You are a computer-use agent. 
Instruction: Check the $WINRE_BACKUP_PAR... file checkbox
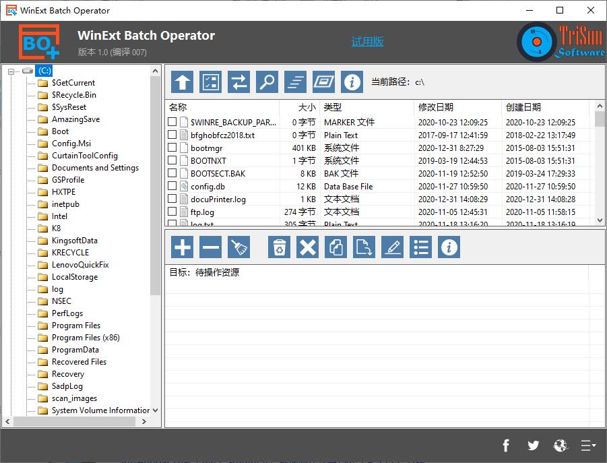pos(172,121)
